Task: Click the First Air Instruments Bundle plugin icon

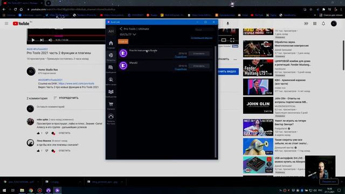Action: point(123,53)
